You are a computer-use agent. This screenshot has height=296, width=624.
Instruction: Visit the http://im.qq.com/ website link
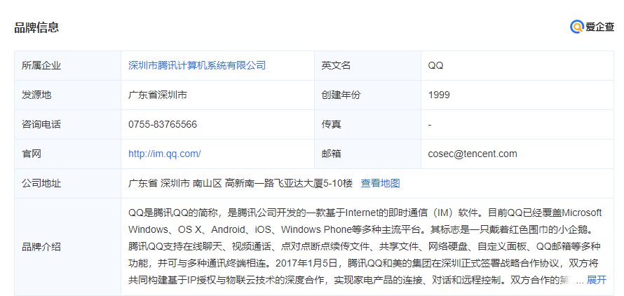point(164,154)
